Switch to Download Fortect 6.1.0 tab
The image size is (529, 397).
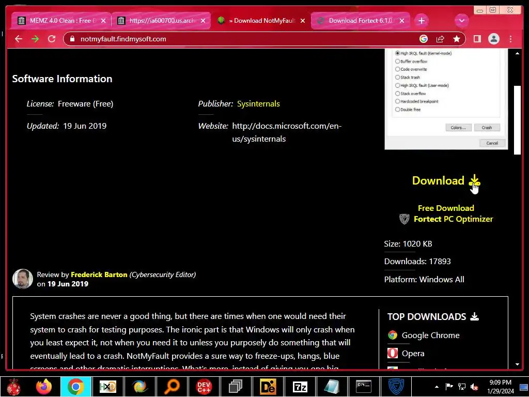[360, 21]
